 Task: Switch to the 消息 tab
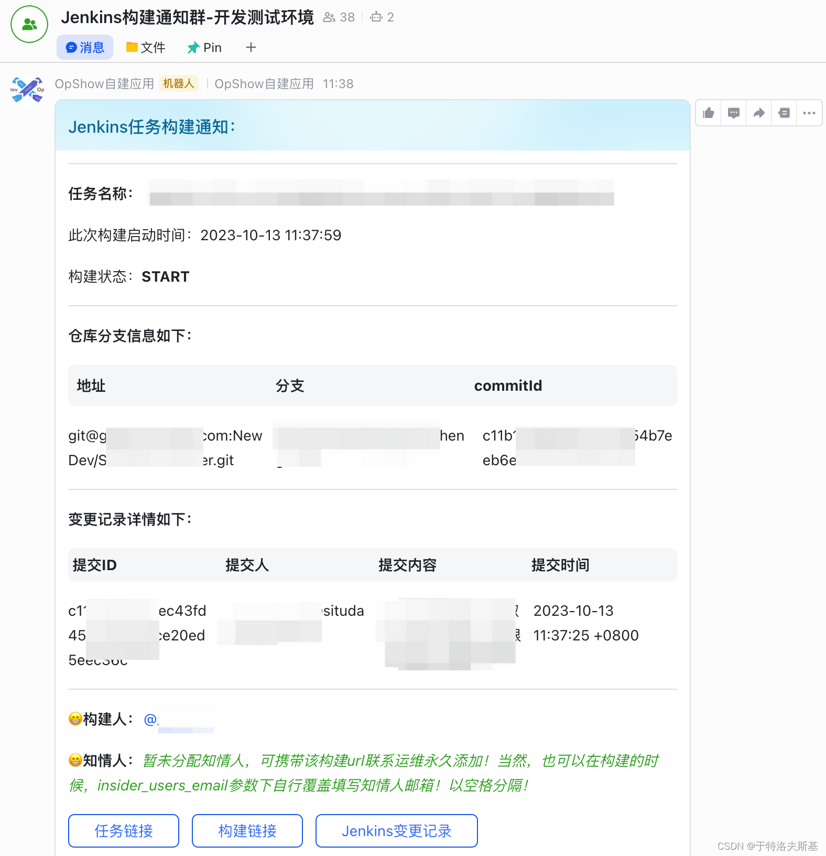click(x=85, y=48)
